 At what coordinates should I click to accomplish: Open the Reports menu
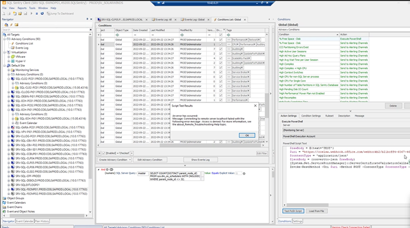pos(22,8)
